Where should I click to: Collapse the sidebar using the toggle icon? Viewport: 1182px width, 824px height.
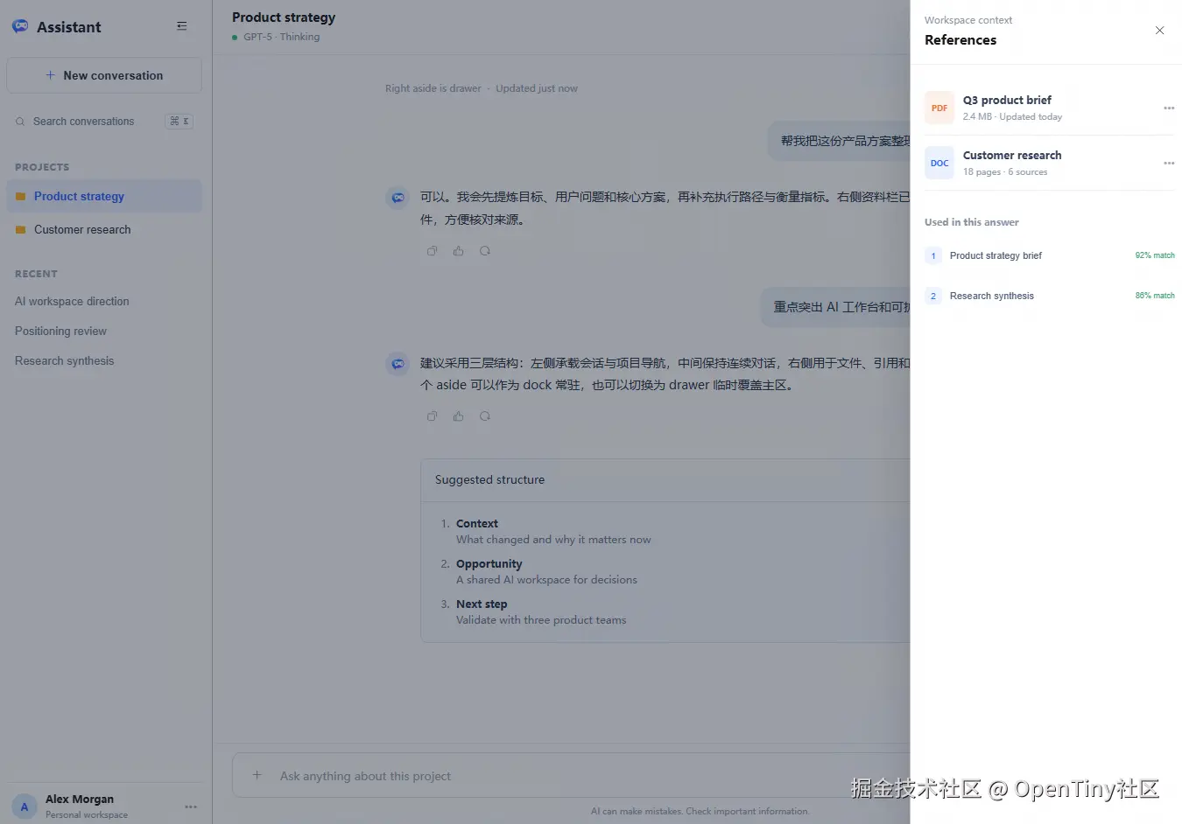(x=182, y=26)
